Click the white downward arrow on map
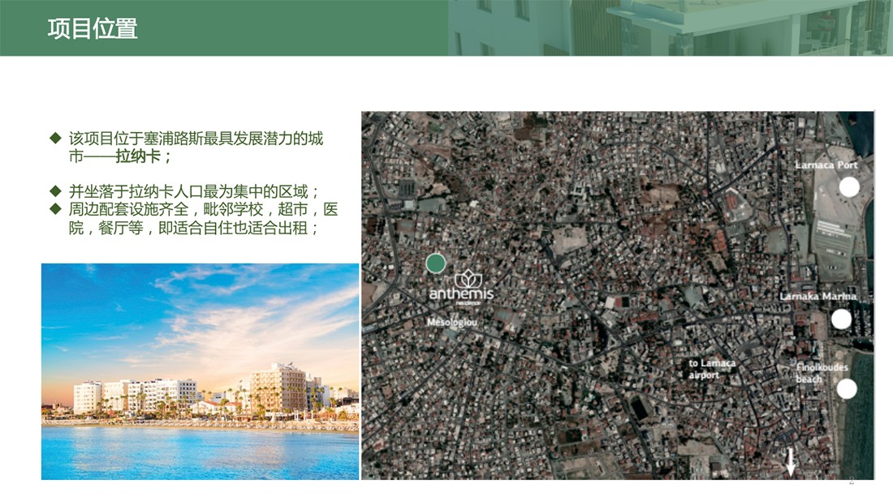 click(x=790, y=462)
